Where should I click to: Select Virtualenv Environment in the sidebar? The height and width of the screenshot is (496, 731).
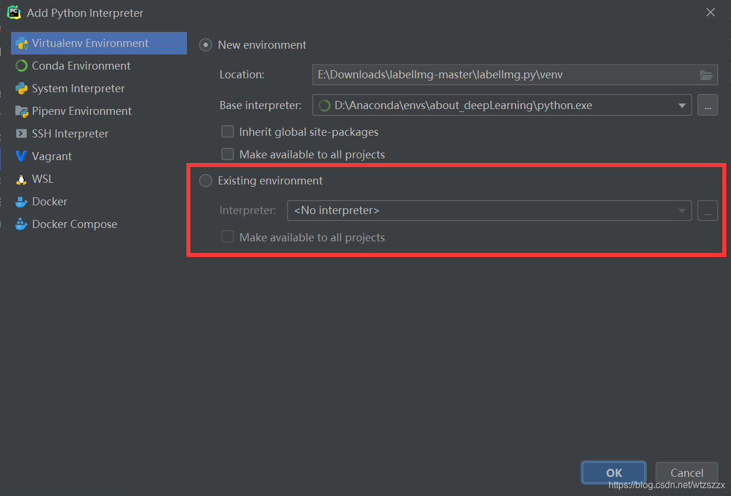(x=99, y=44)
